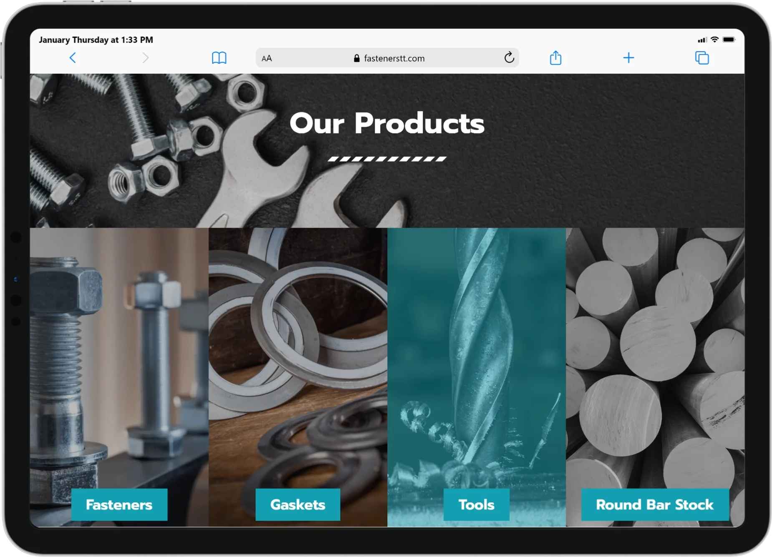Go back with the Safari back arrow

pos(73,58)
